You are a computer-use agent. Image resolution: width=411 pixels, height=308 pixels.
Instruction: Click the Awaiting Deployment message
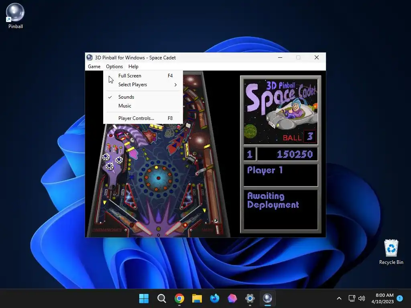pyautogui.click(x=273, y=201)
